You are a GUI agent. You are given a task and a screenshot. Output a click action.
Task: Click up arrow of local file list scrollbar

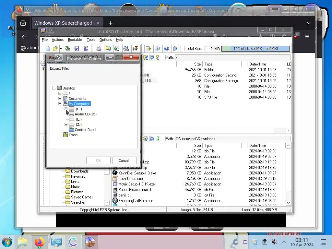[288, 146]
